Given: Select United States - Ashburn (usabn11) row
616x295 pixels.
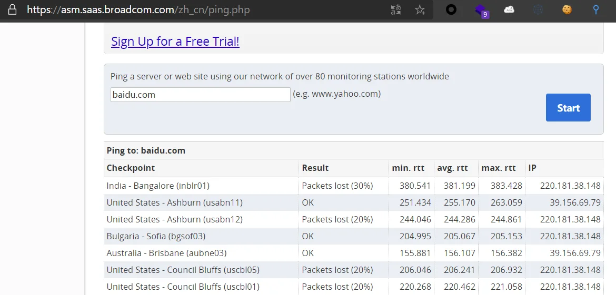Looking at the screenshot, I should tap(174, 203).
